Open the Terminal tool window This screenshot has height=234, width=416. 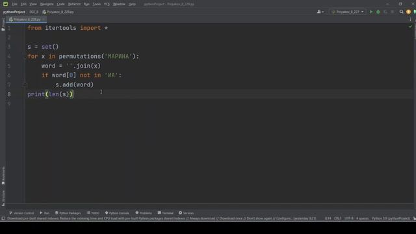click(x=166, y=213)
